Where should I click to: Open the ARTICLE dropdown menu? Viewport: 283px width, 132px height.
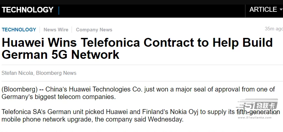coord(266,9)
